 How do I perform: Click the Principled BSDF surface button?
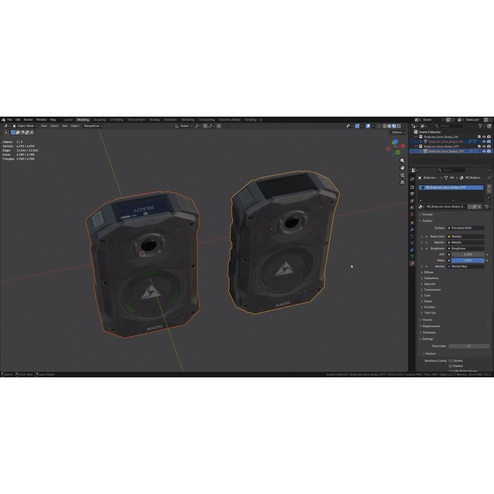[466, 228]
